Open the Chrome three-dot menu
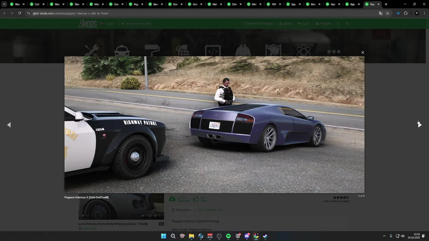The width and height of the screenshot is (429, 241). [x=424, y=13]
